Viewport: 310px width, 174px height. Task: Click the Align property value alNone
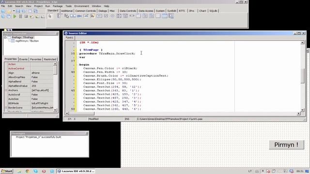click(x=42, y=73)
